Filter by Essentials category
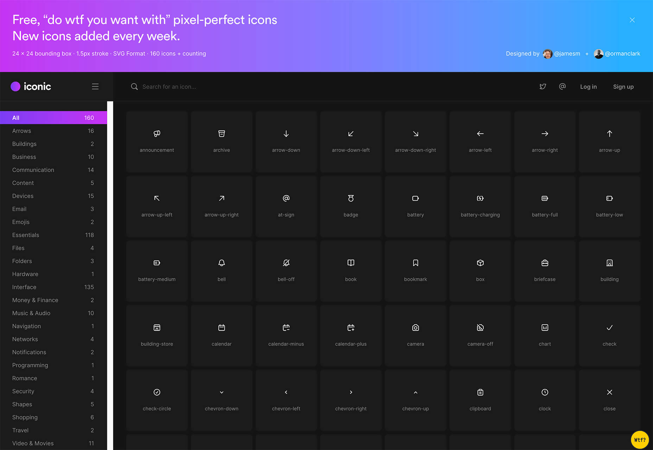Screen dimensions: 653x450 [53, 235]
